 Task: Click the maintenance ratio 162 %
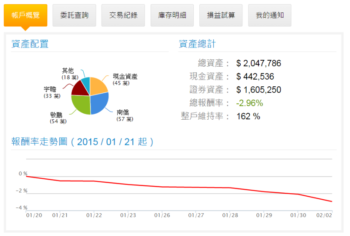click(248, 116)
